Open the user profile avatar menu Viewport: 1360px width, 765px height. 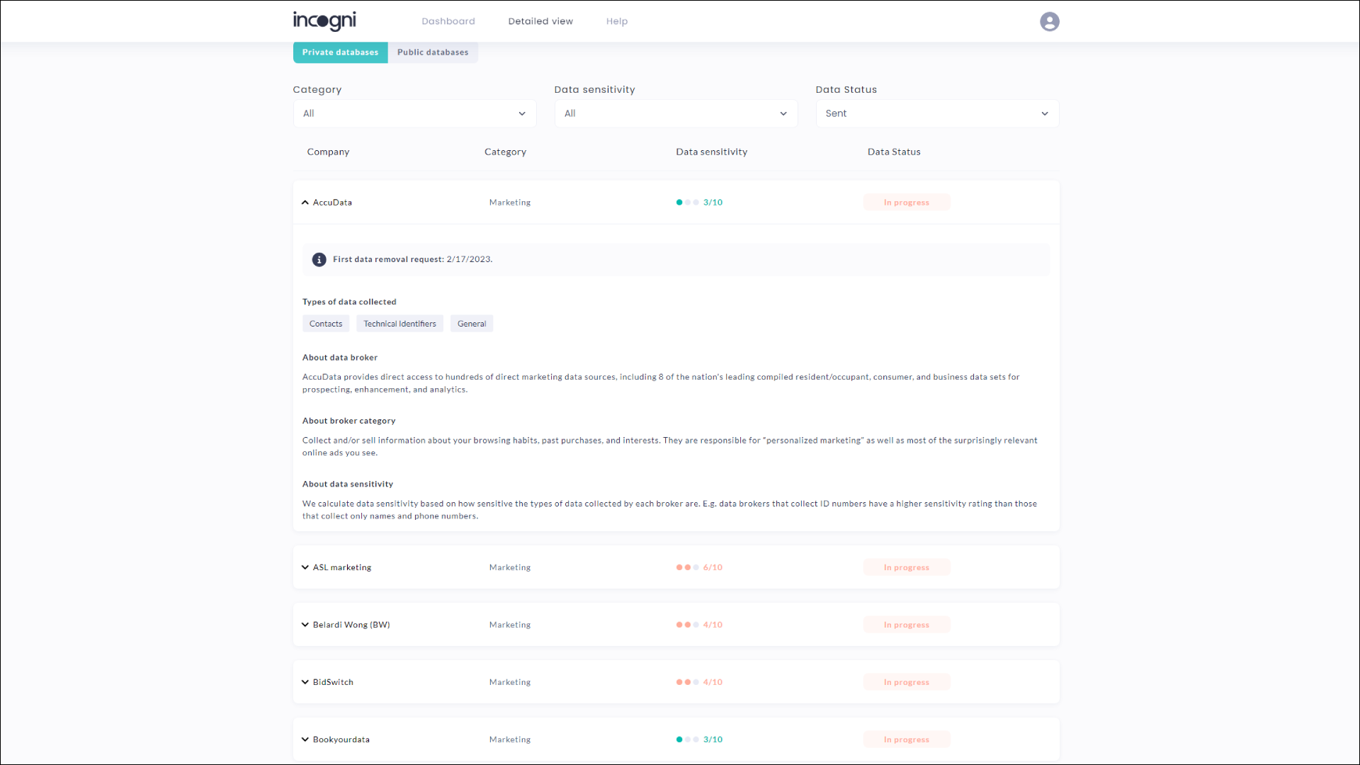click(1049, 21)
